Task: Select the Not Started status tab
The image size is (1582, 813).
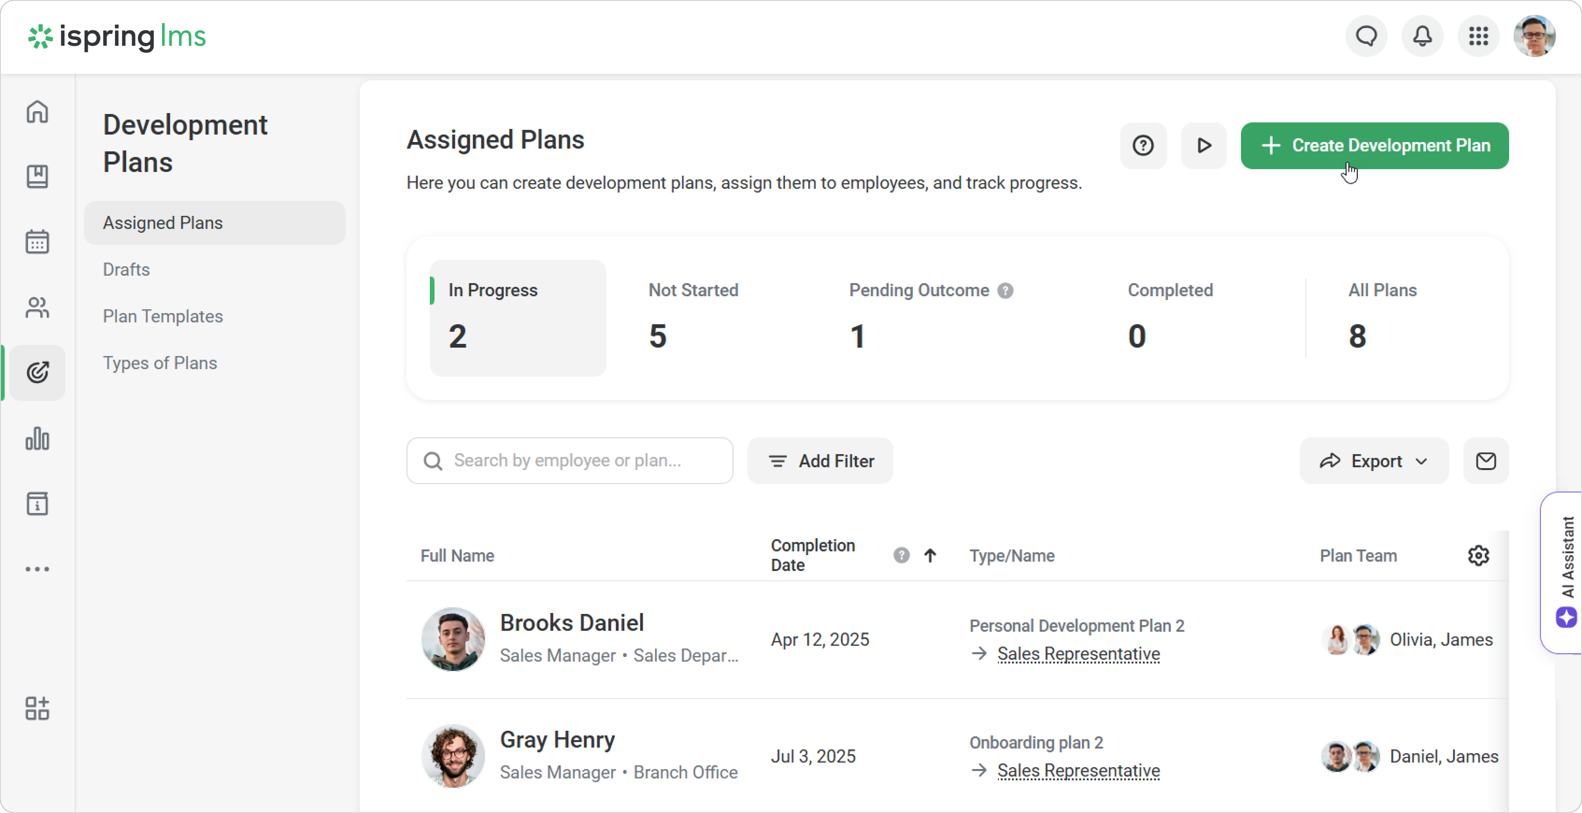Action: coord(693,317)
